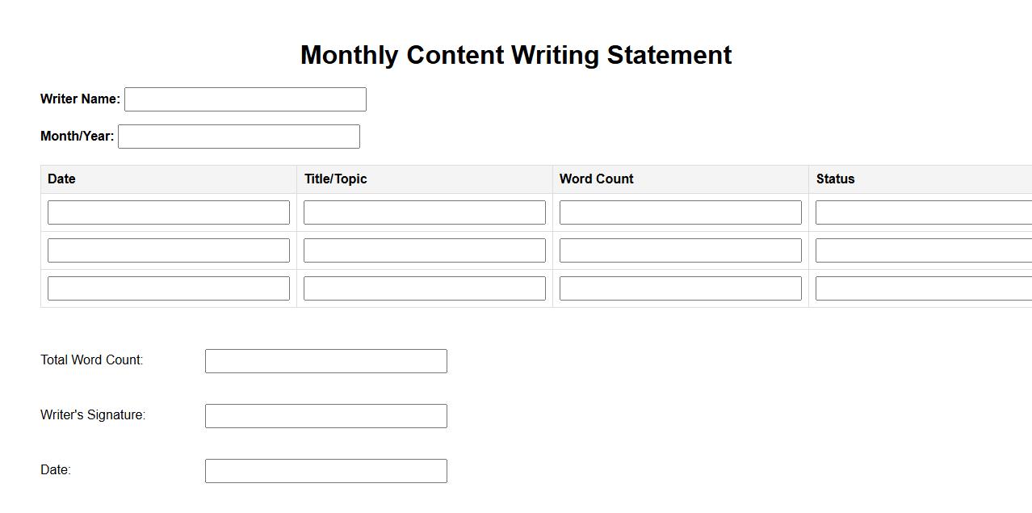This screenshot has width=1032, height=513.
Task: Click third row Date field in table
Action: 168,288
